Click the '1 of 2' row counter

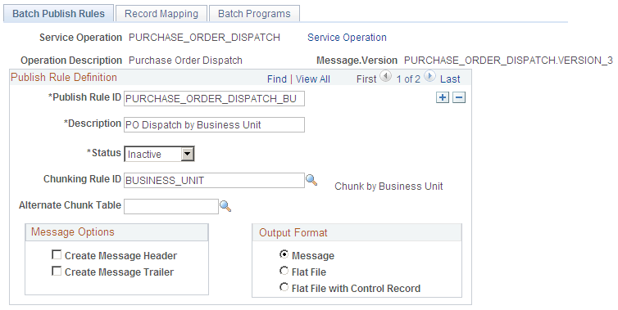(408, 79)
